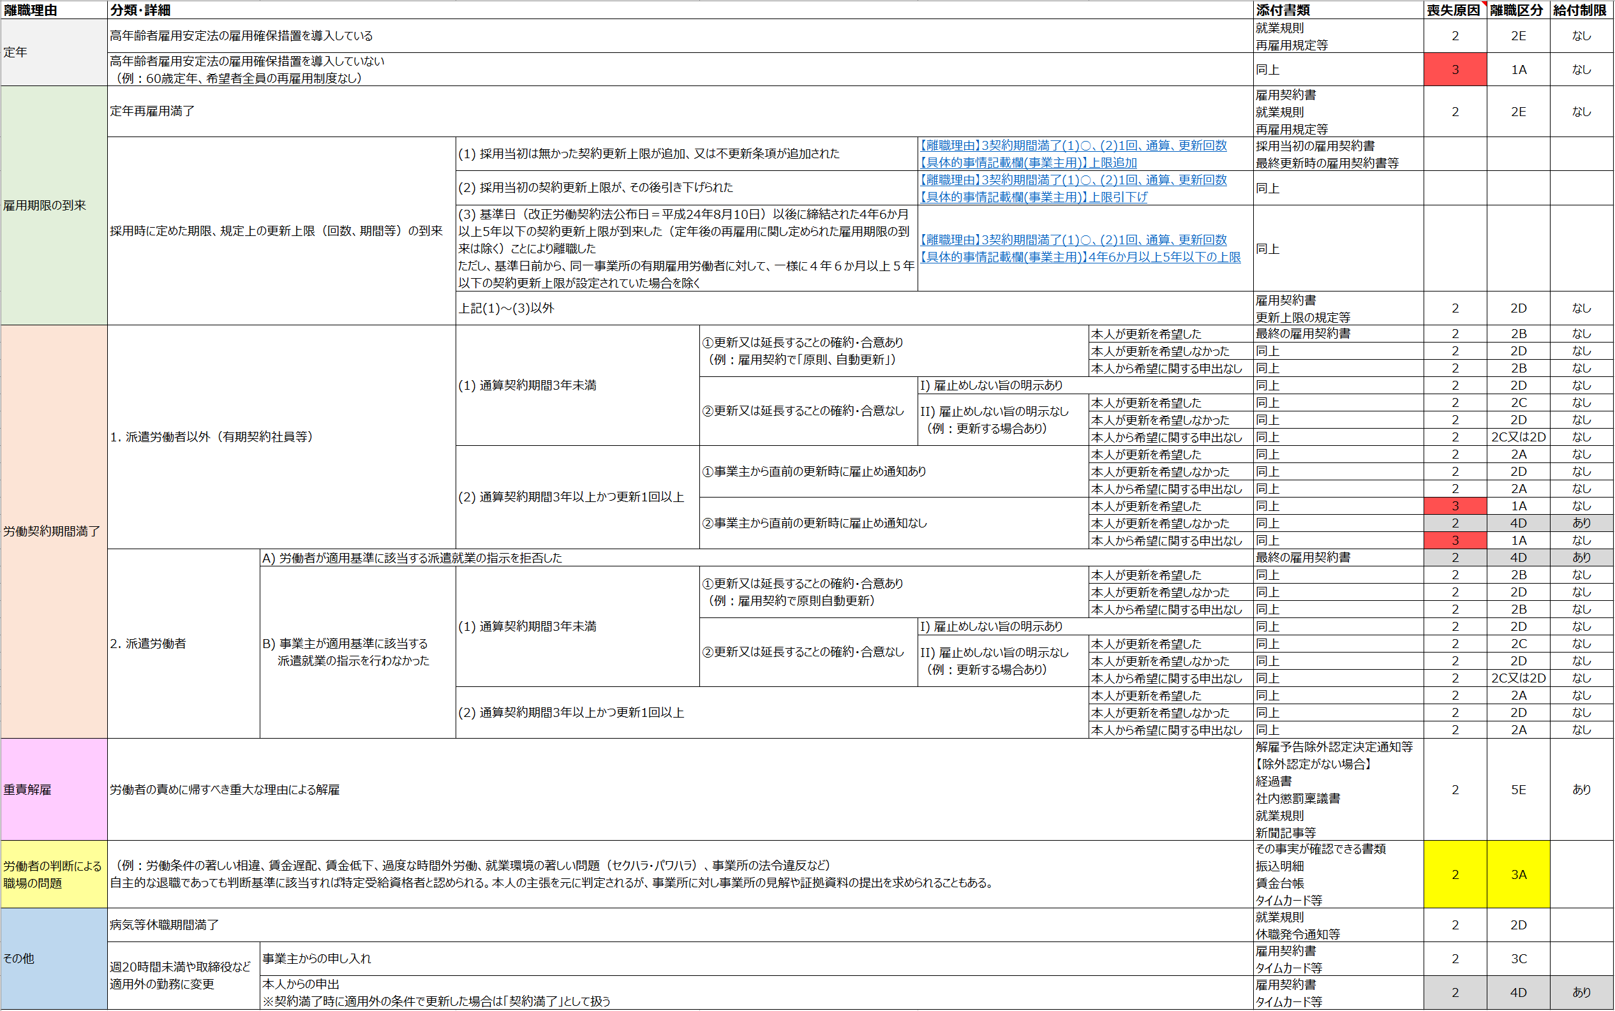The width and height of the screenshot is (1615, 1011).
Task: Select the 労働者の責めに帰すべき重大な理由による解雇 cell
Action: [x=680, y=790]
